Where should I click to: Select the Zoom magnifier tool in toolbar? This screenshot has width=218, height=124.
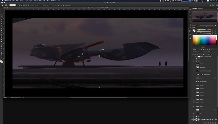[x=2, y=55]
